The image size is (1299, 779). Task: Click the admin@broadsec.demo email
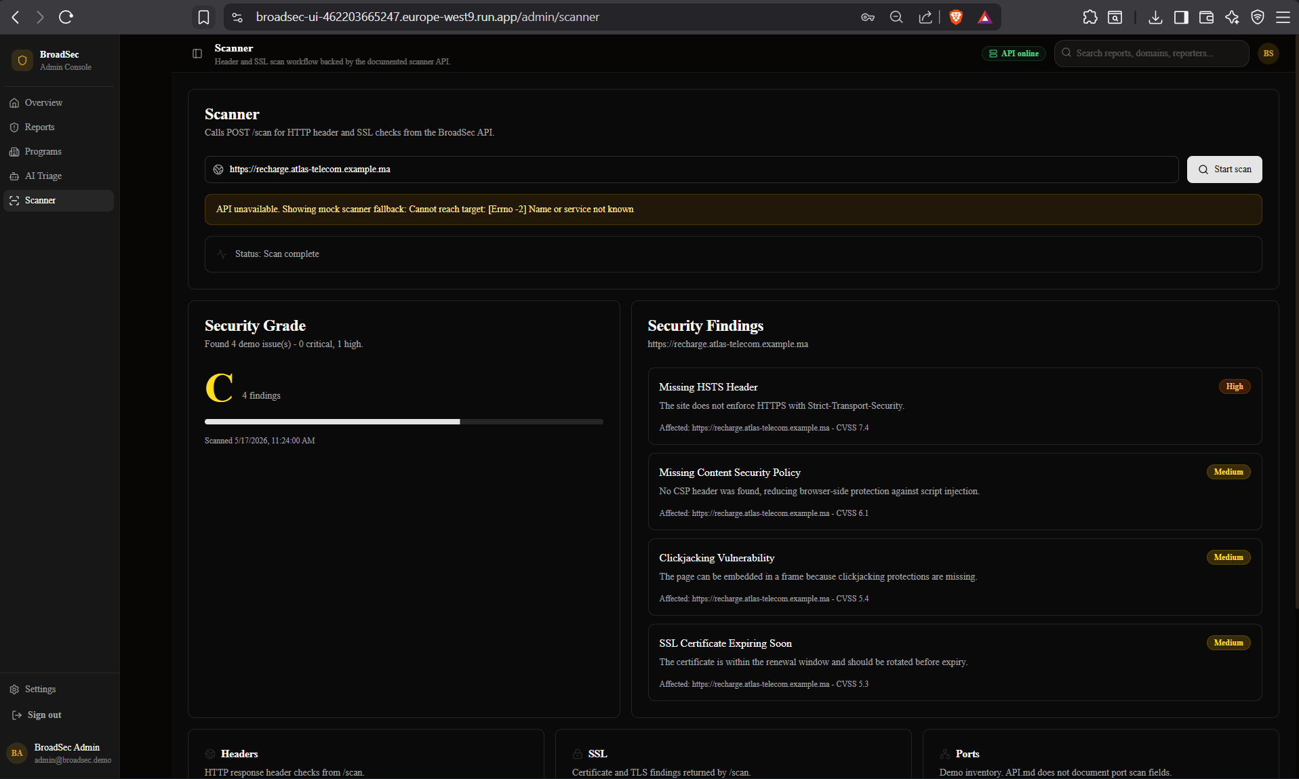[x=73, y=760]
